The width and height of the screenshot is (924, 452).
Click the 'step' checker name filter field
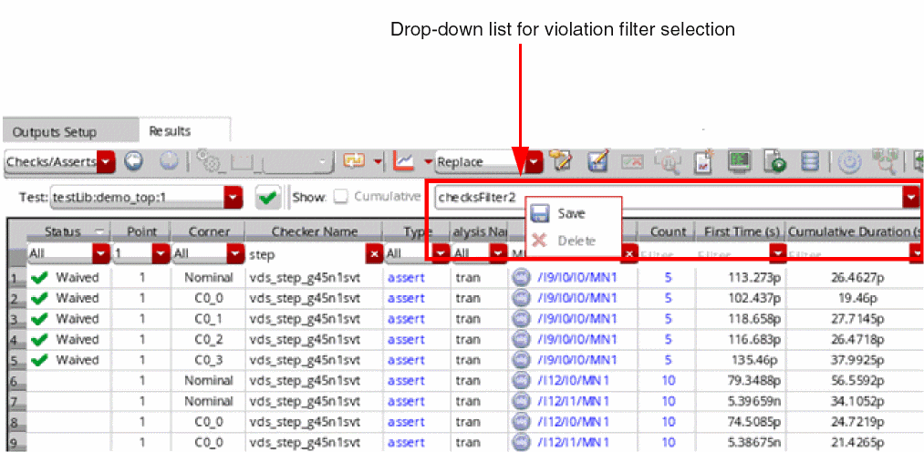tap(306, 255)
